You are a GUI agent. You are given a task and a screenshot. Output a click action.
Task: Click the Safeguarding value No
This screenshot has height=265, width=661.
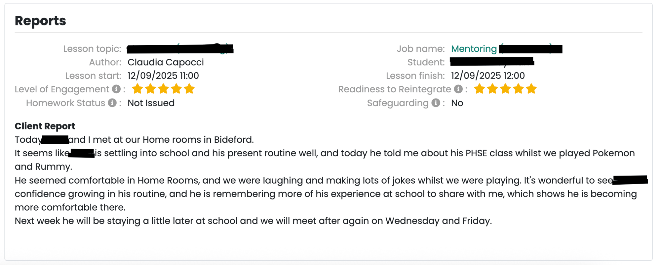pyautogui.click(x=457, y=103)
